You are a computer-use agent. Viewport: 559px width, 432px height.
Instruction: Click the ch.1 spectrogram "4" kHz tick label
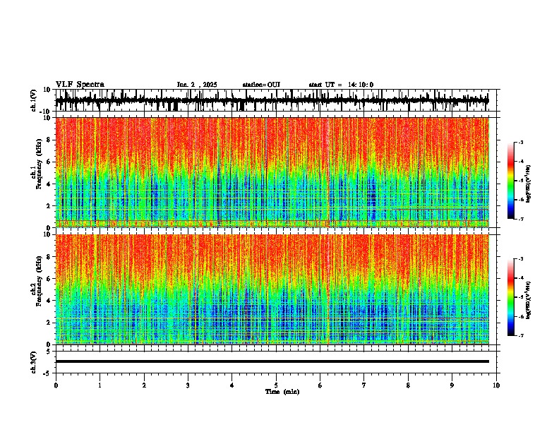click(x=49, y=184)
